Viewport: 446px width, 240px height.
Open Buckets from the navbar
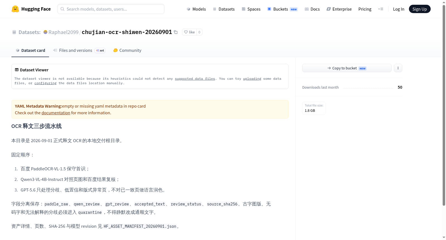pyautogui.click(x=282, y=9)
